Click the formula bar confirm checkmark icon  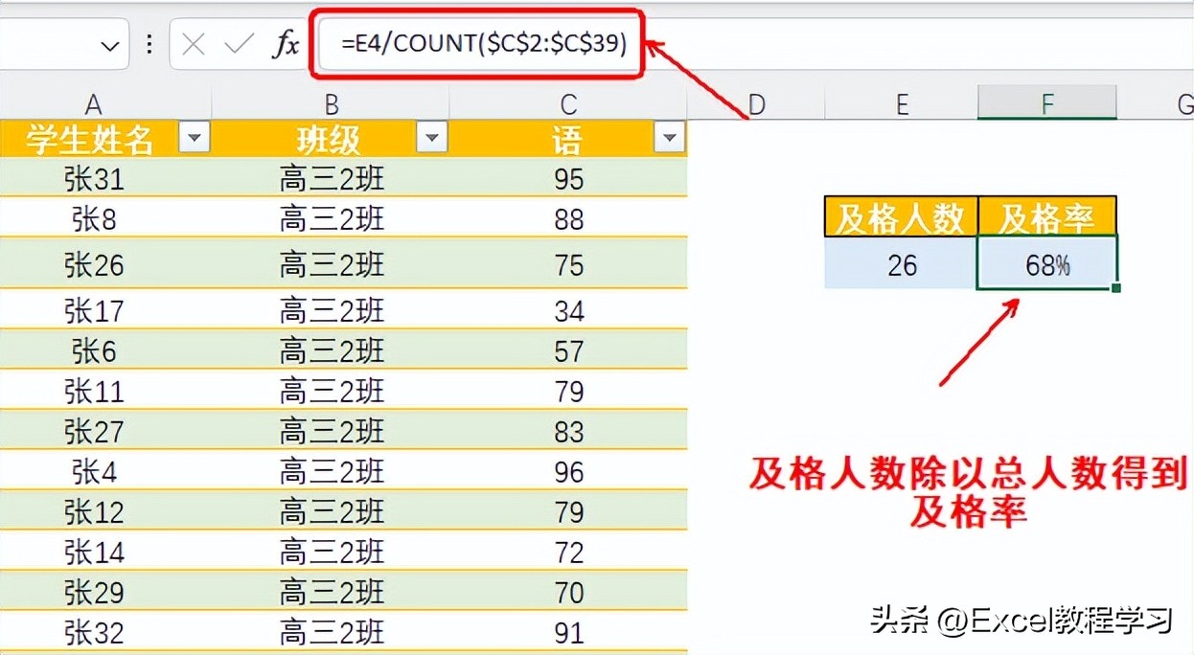click(238, 45)
